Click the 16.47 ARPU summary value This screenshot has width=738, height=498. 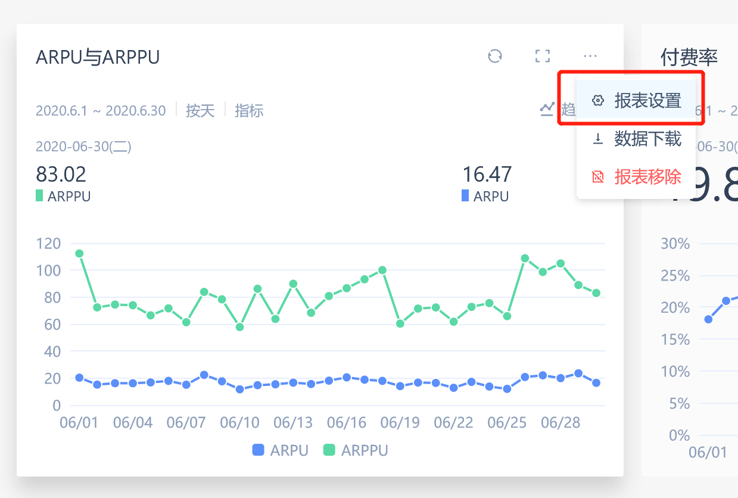pos(487,175)
